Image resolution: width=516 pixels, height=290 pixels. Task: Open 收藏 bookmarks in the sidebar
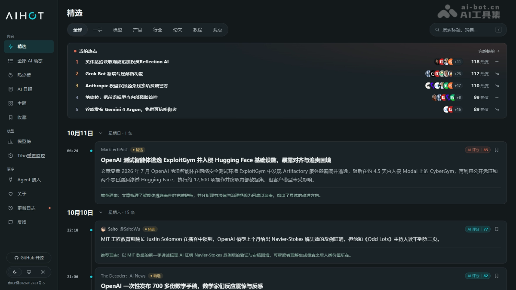[x=29, y=117]
